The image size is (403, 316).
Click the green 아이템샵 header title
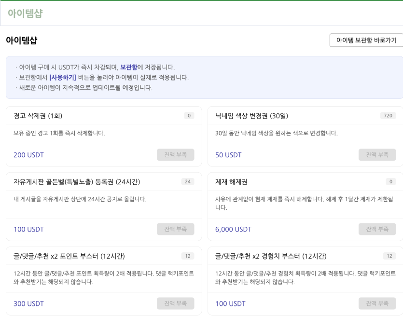coord(25,13)
